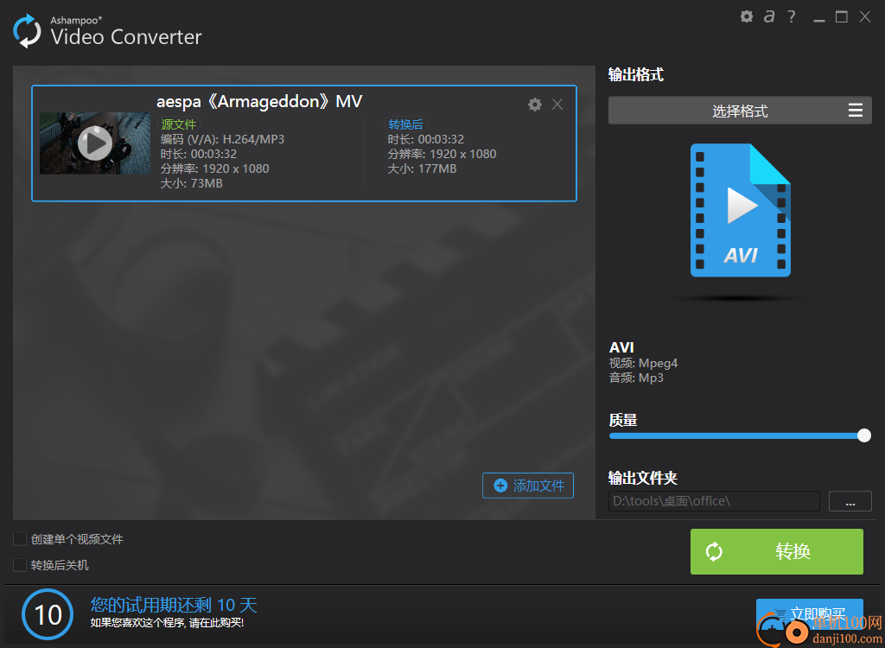
Task: Open help question mark icon
Action: coord(792,16)
